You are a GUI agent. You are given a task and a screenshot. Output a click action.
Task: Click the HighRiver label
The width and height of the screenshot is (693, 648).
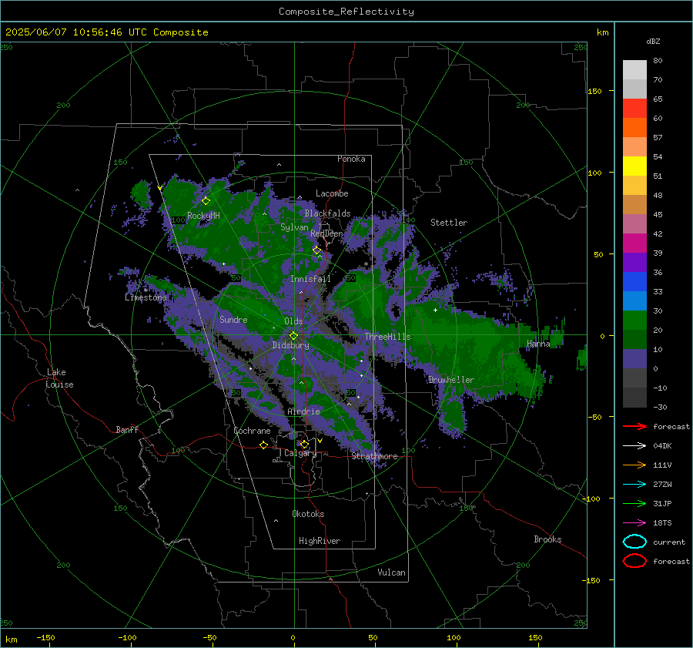click(319, 541)
